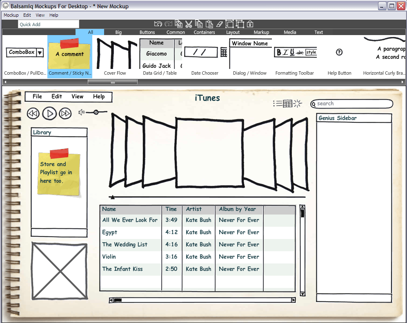
Task: Open the Mockup menu
Action: [x=11, y=15]
